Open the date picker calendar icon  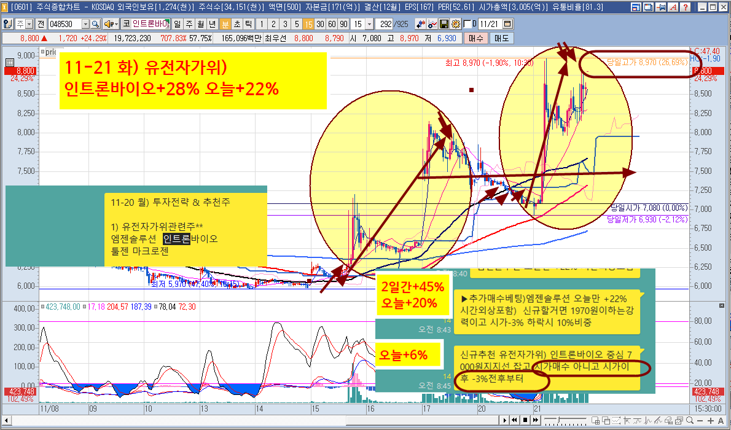(x=507, y=24)
